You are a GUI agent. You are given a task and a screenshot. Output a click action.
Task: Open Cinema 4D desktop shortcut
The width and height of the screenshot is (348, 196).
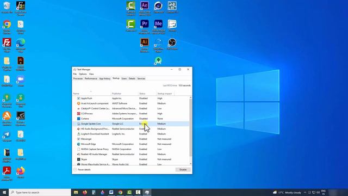click(158, 7)
